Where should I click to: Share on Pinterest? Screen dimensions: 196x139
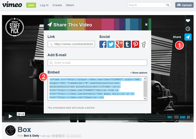pos(136,44)
